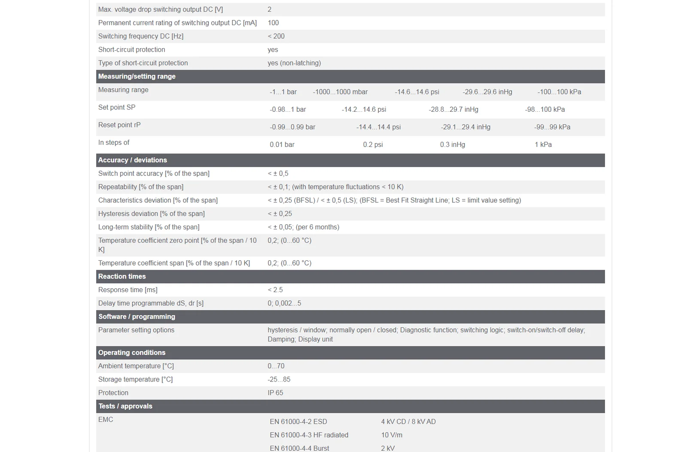The image size is (687, 452).
Task: Click the '< ± 0,5' accuracy value
Action: point(278,174)
